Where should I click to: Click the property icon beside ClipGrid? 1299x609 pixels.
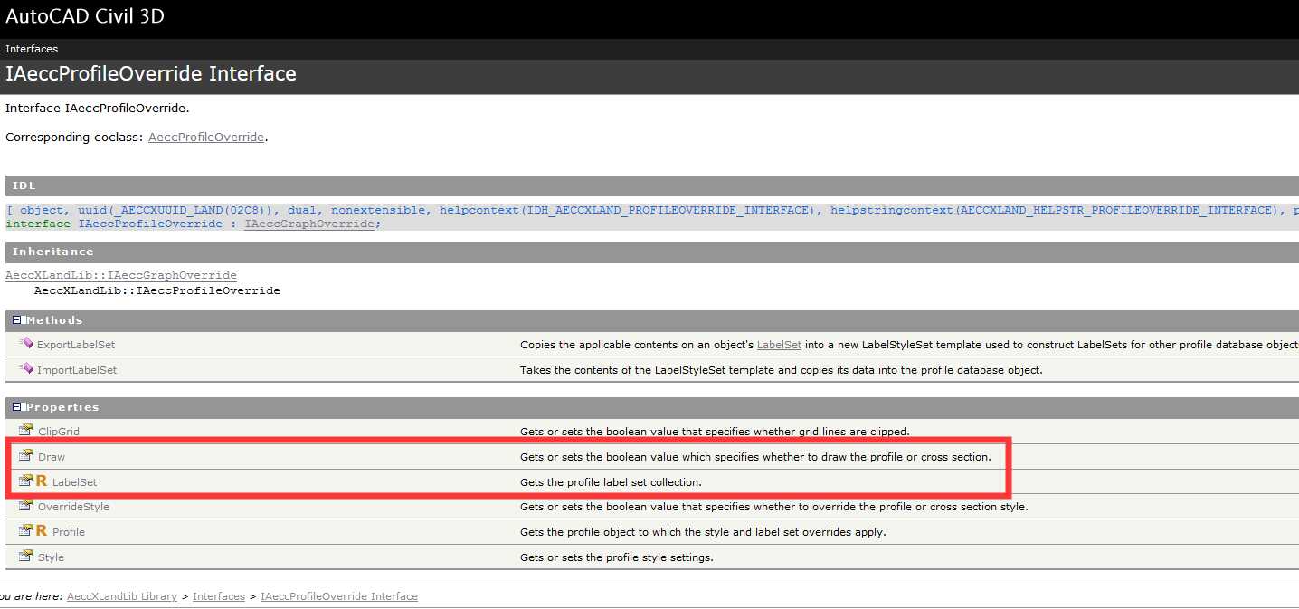(26, 431)
